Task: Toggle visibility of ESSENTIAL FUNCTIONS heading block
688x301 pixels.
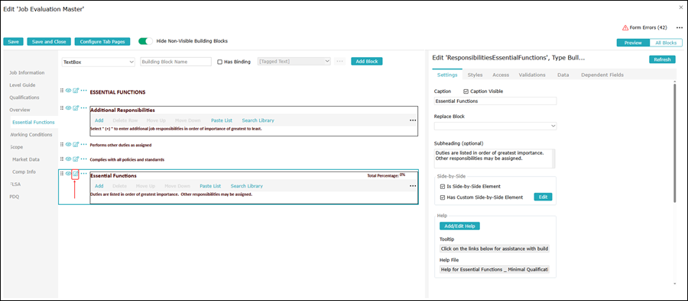Action: tap(69, 91)
